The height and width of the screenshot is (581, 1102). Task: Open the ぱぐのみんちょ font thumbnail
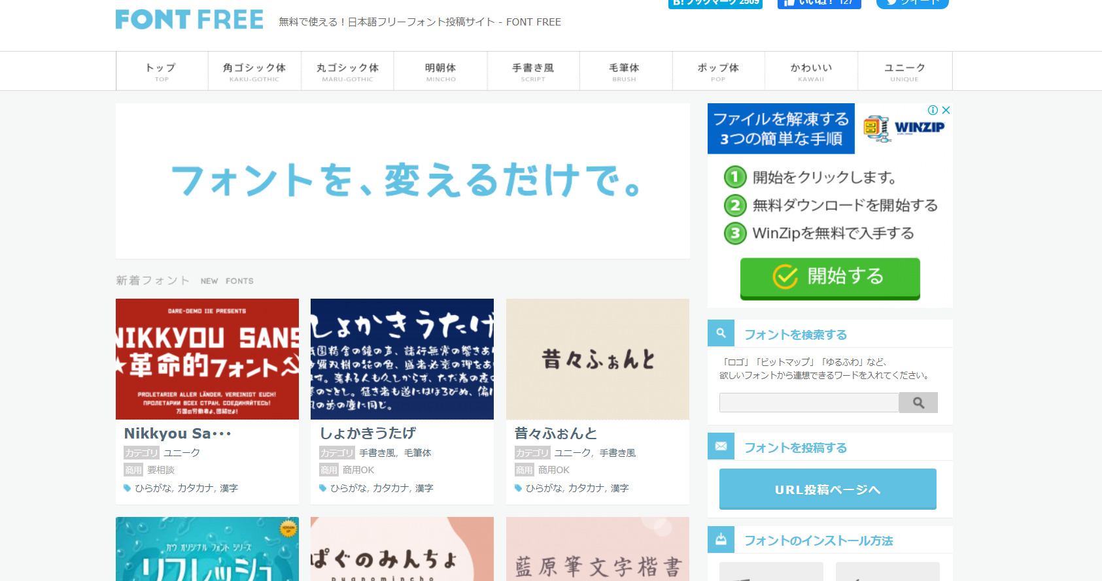402,549
